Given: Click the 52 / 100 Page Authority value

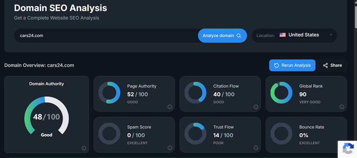Looking at the screenshot, I should pos(137,94).
